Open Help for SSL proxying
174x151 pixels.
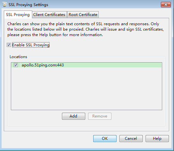(157, 139)
